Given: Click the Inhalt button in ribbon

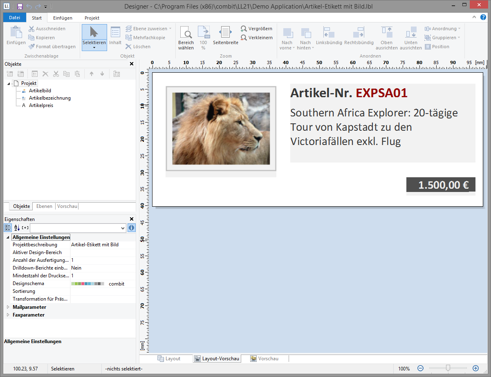Looking at the screenshot, I should point(115,37).
